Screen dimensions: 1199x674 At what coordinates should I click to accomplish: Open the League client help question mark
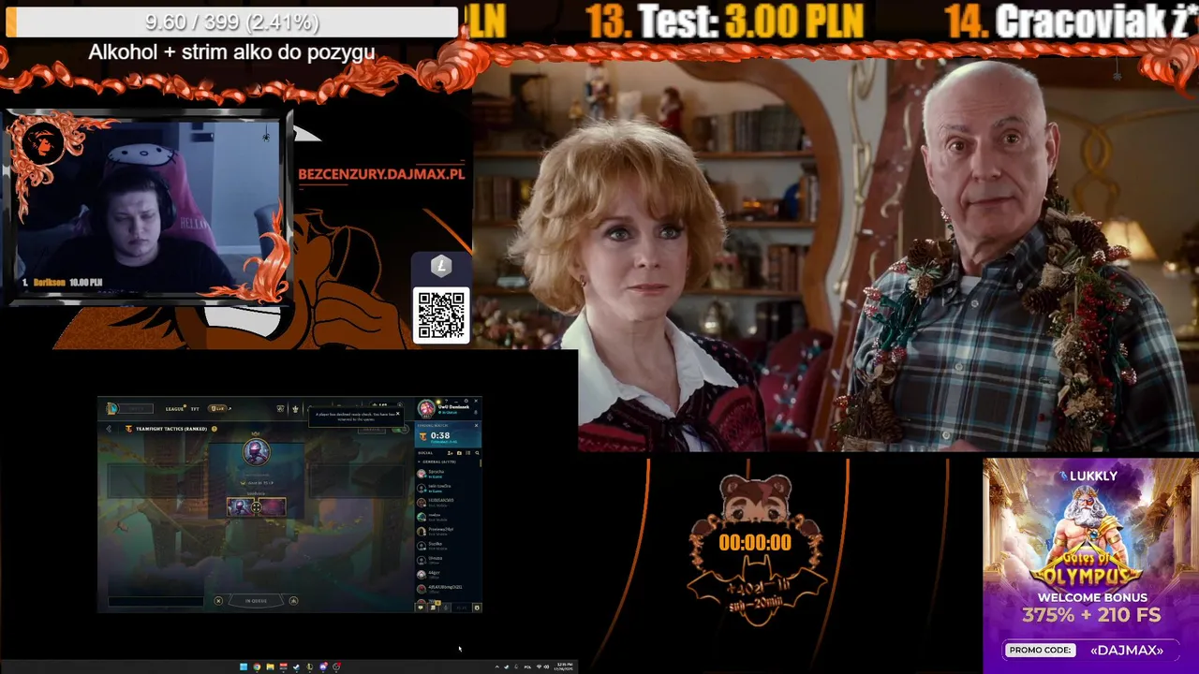coord(447,401)
